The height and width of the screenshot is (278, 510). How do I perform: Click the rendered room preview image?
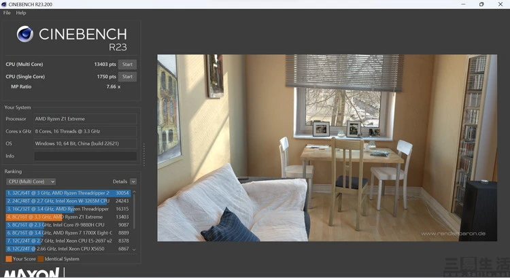(327, 148)
